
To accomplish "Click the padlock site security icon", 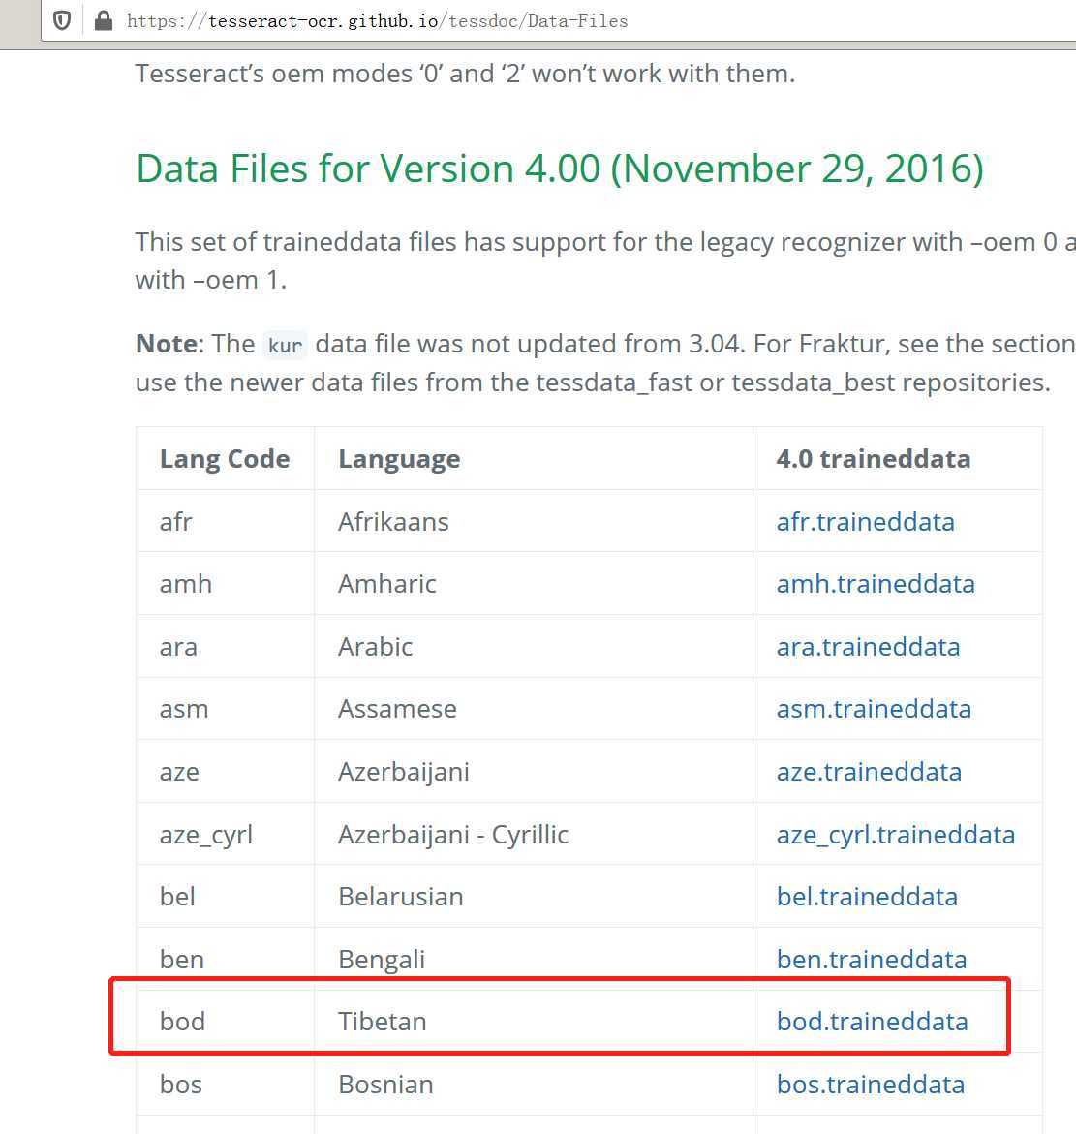I will click(104, 20).
